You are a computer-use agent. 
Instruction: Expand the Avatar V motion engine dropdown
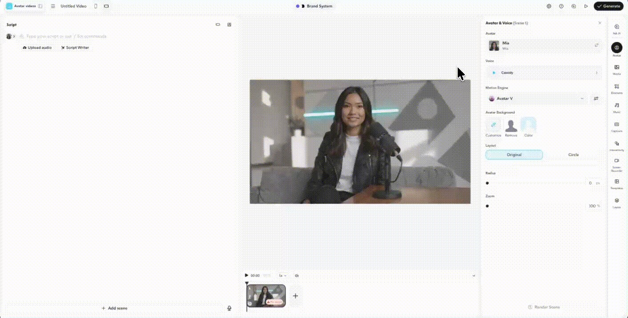tap(582, 99)
